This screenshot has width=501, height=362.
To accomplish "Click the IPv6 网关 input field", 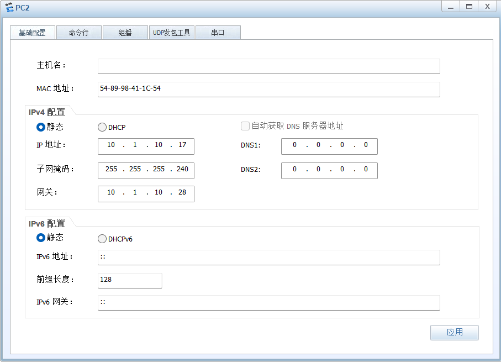I will (x=268, y=302).
